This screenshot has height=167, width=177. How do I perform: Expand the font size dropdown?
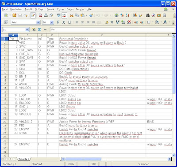pyautogui.click(x=52, y=22)
